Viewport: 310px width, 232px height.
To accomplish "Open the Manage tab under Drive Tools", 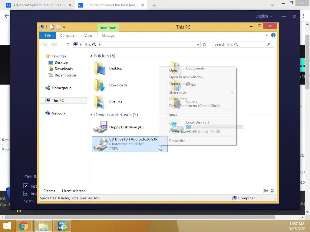I will (x=108, y=36).
